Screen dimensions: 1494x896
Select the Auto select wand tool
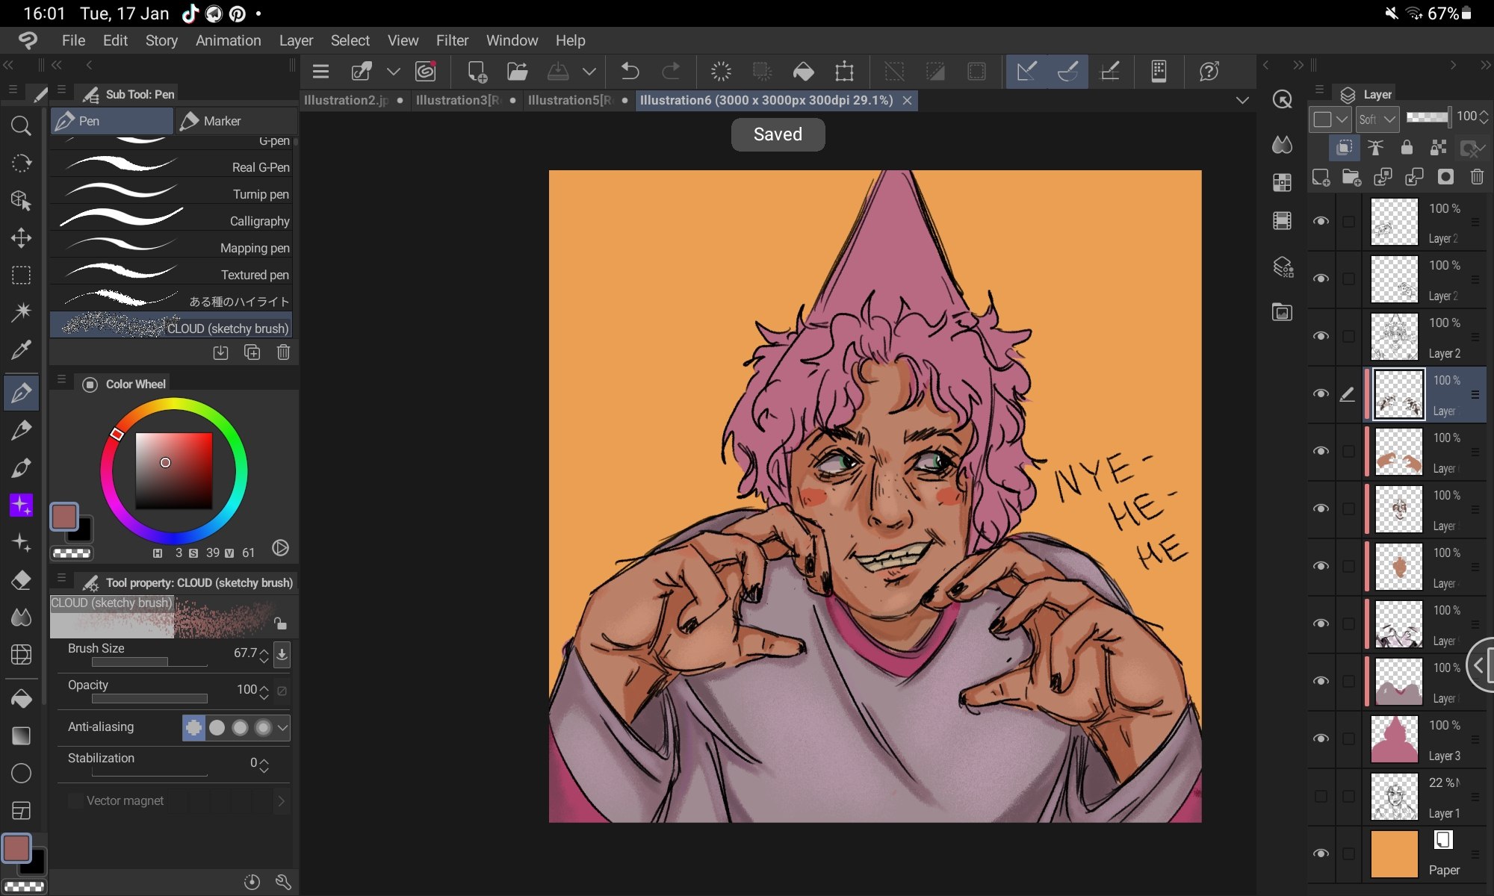pos(21,311)
